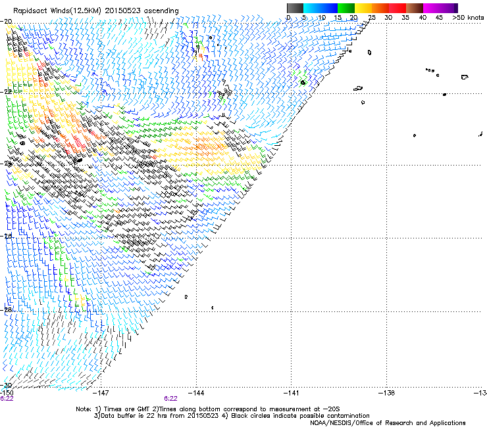Screen dimensions: 487x427
Task: Click the NOAA/NESDIS Office of Research credit
Action: [388, 422]
